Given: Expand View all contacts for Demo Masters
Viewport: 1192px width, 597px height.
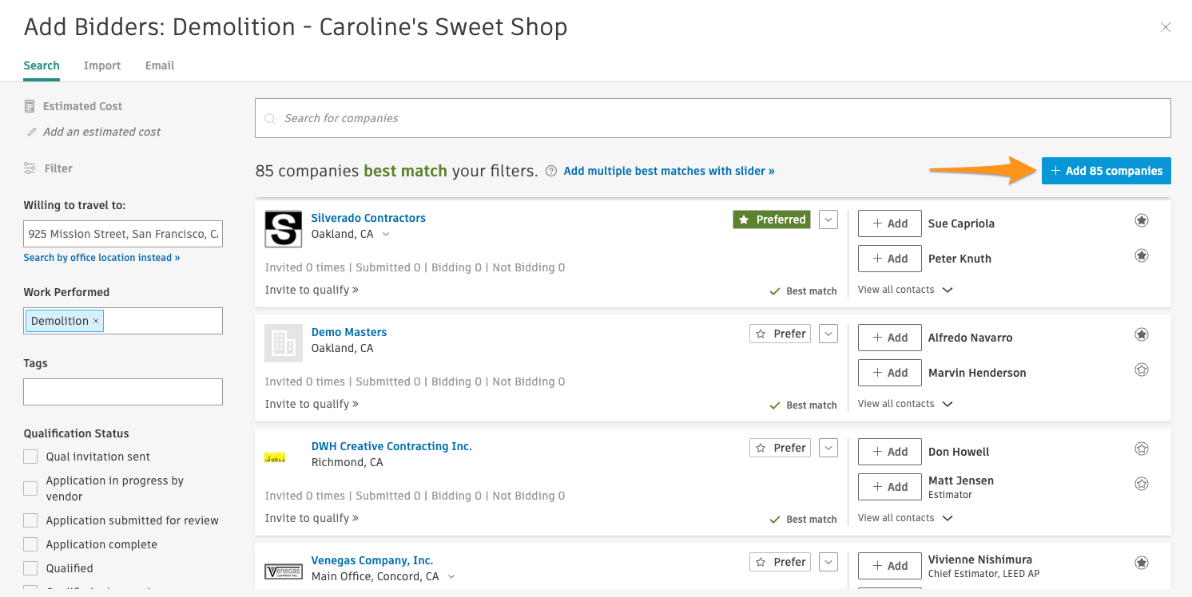Looking at the screenshot, I should click(x=905, y=404).
